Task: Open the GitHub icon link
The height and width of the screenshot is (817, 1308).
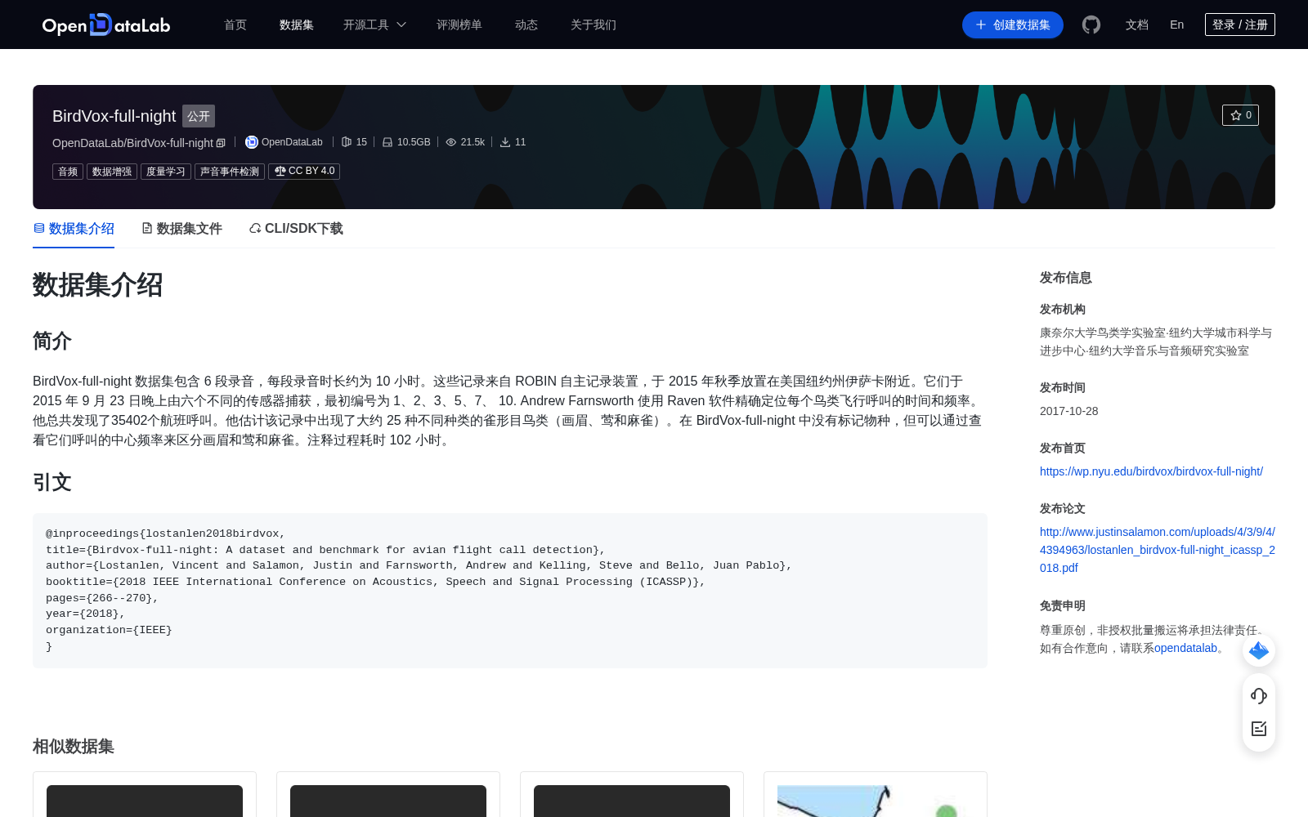Action: coord(1091,25)
